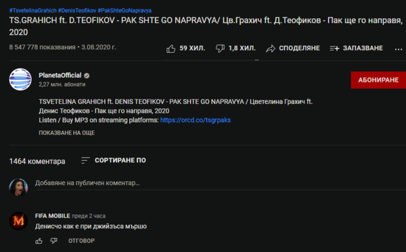Click the 'Listen / Buy MP3 on streaming platforms' text
Screen dimensions: 406x252
[x=99, y=120]
